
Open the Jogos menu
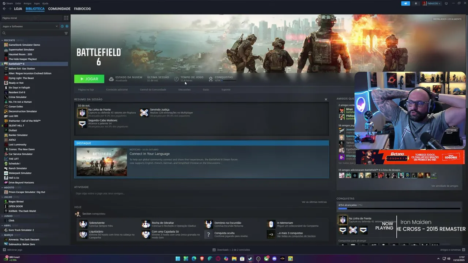pos(37,3)
